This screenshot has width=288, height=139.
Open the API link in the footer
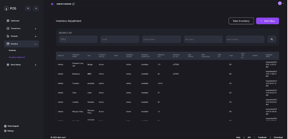click(249, 137)
